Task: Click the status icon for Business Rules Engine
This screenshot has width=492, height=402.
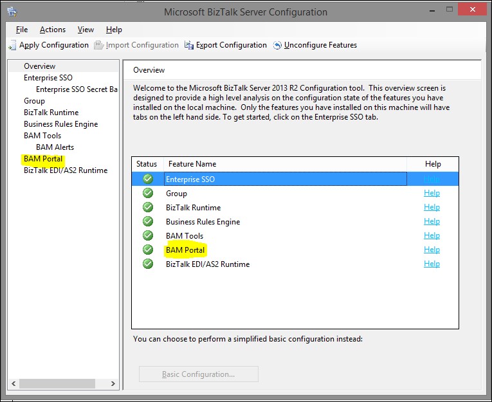Action: [148, 221]
